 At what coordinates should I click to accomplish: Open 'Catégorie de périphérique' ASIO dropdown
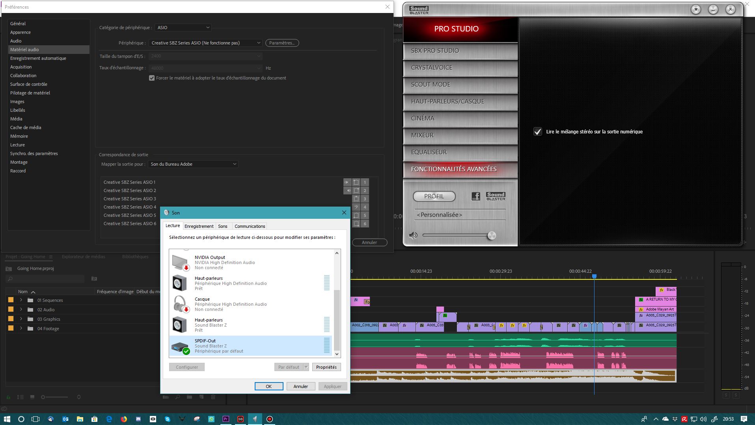tap(183, 28)
